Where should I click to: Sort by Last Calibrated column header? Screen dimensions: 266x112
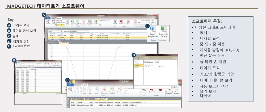tap(81, 34)
